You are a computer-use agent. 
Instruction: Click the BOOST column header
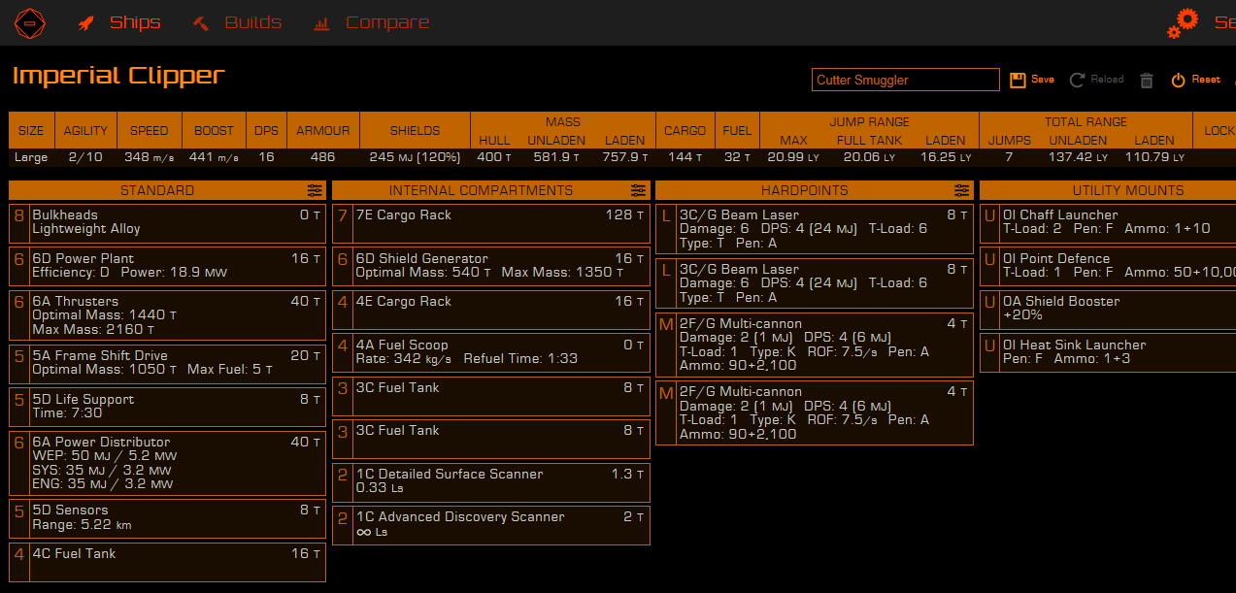tap(214, 130)
